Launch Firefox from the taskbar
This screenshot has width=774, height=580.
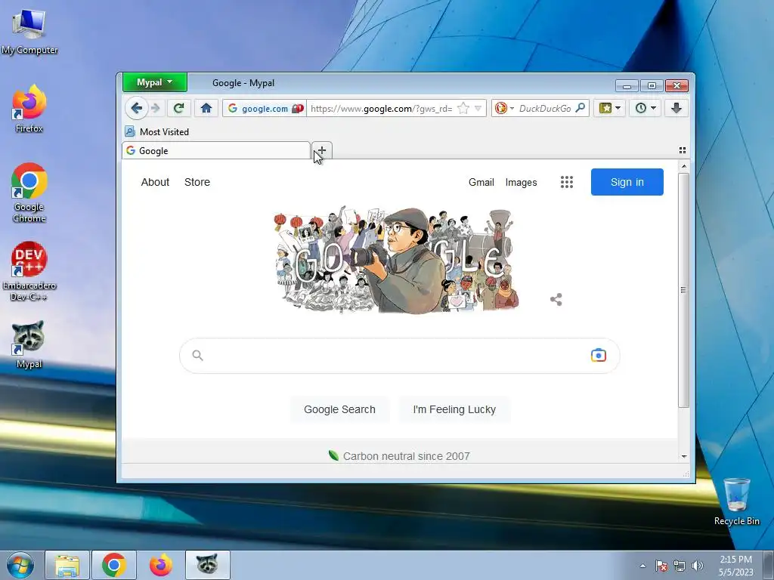161,565
